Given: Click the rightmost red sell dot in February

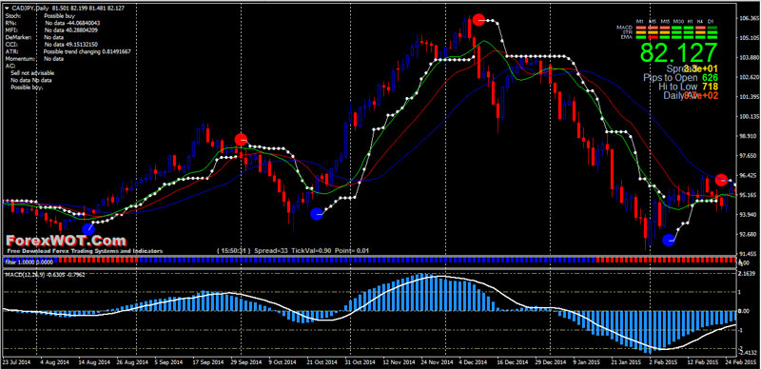Looking at the screenshot, I should point(721,180).
